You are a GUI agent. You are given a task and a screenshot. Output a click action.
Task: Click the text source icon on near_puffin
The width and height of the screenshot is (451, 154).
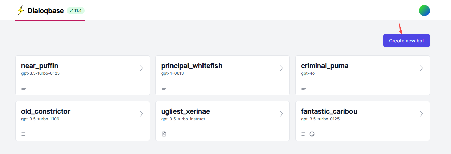click(24, 88)
